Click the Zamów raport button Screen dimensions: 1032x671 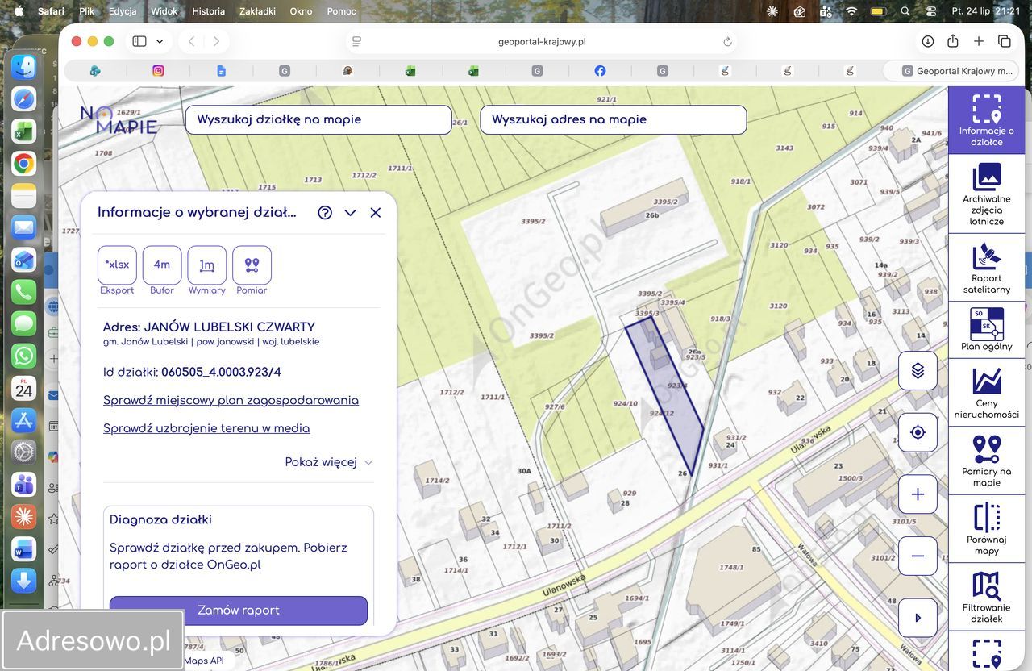239,611
